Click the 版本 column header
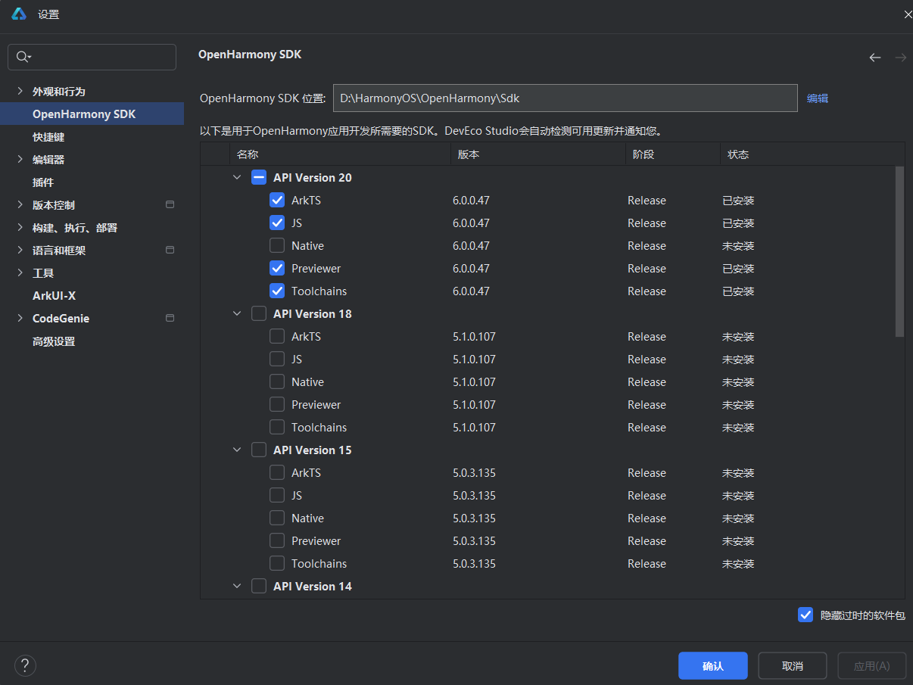The width and height of the screenshot is (913, 685). [x=538, y=154]
